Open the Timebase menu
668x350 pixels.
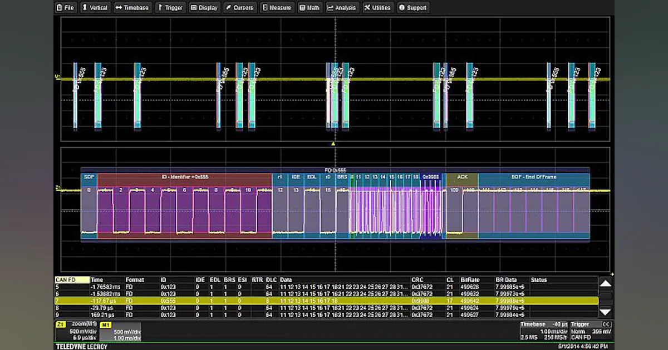pyautogui.click(x=132, y=8)
